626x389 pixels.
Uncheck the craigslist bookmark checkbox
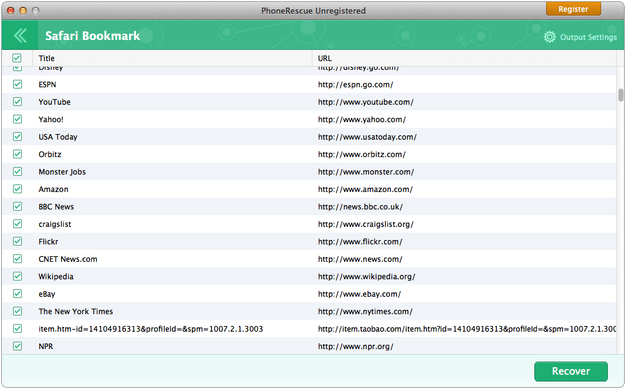[x=17, y=224]
